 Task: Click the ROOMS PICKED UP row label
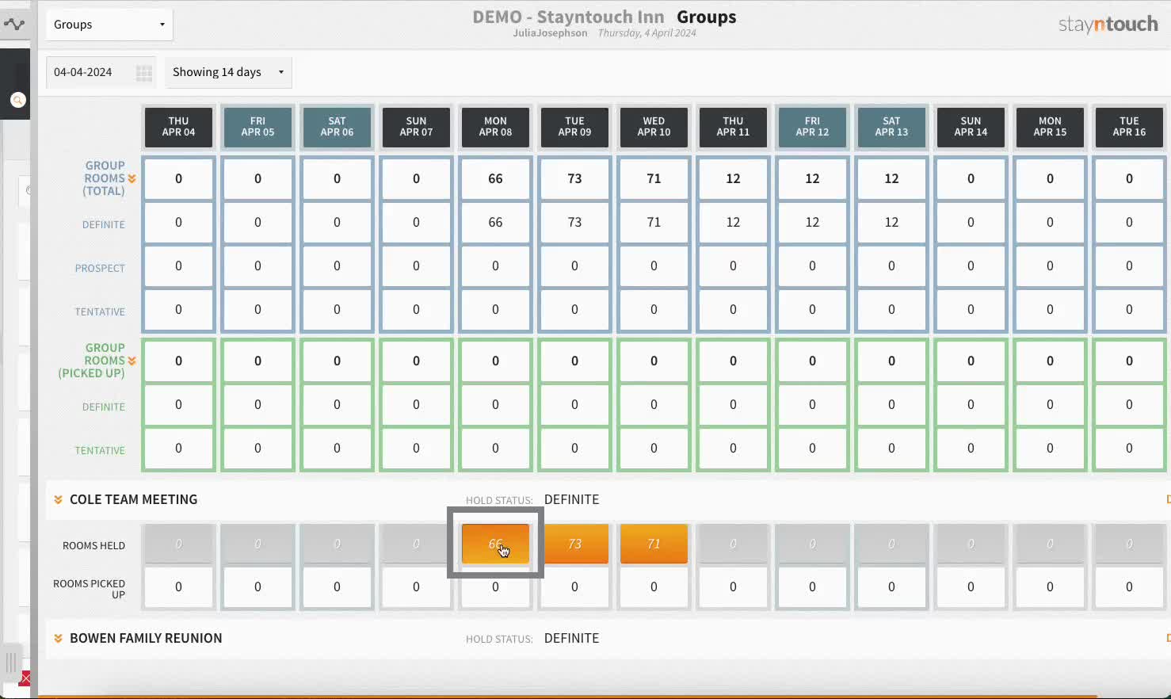(x=89, y=589)
